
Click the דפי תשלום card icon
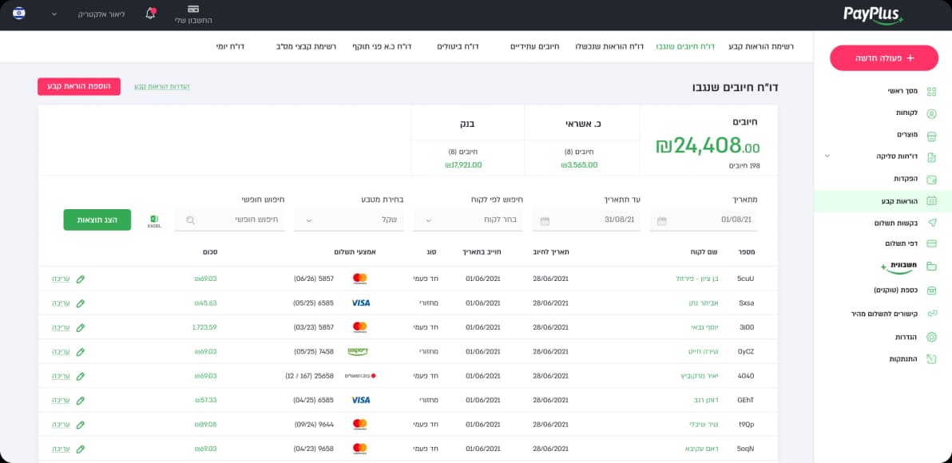931,243
